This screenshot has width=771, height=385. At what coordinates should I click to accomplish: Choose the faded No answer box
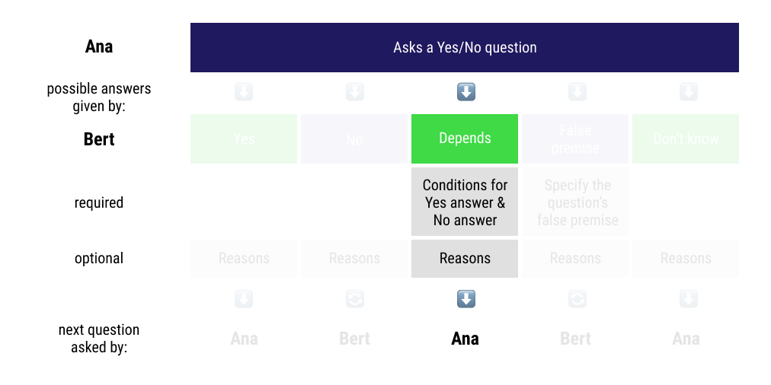click(354, 138)
